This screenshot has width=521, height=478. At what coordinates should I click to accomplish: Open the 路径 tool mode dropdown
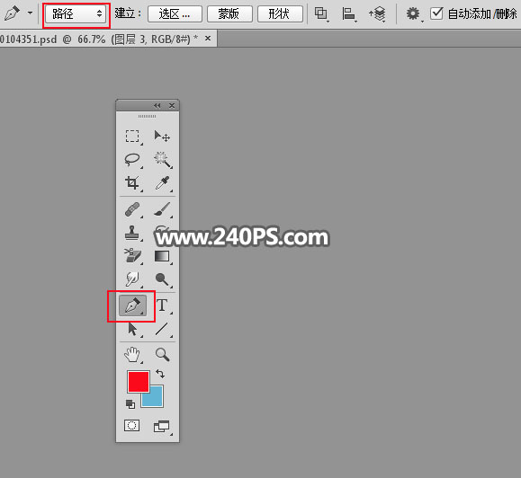point(76,14)
